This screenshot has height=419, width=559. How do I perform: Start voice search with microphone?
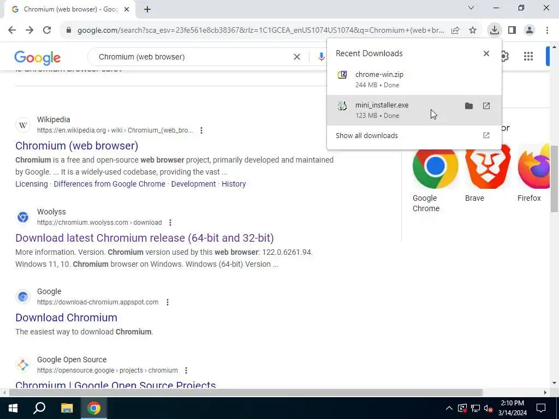pyautogui.click(x=321, y=57)
